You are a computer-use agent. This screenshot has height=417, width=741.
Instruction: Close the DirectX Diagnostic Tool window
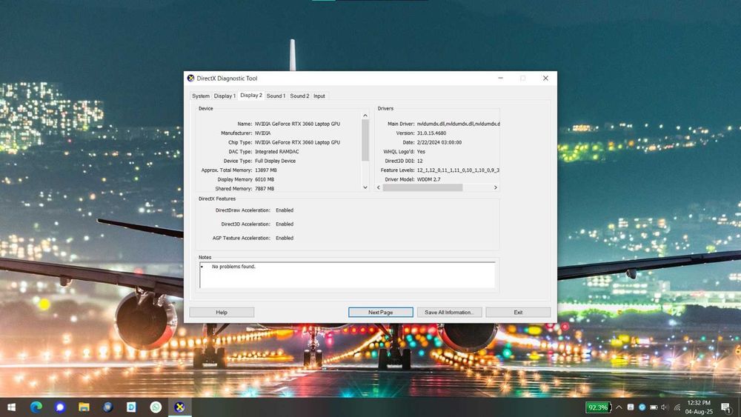pyautogui.click(x=545, y=79)
